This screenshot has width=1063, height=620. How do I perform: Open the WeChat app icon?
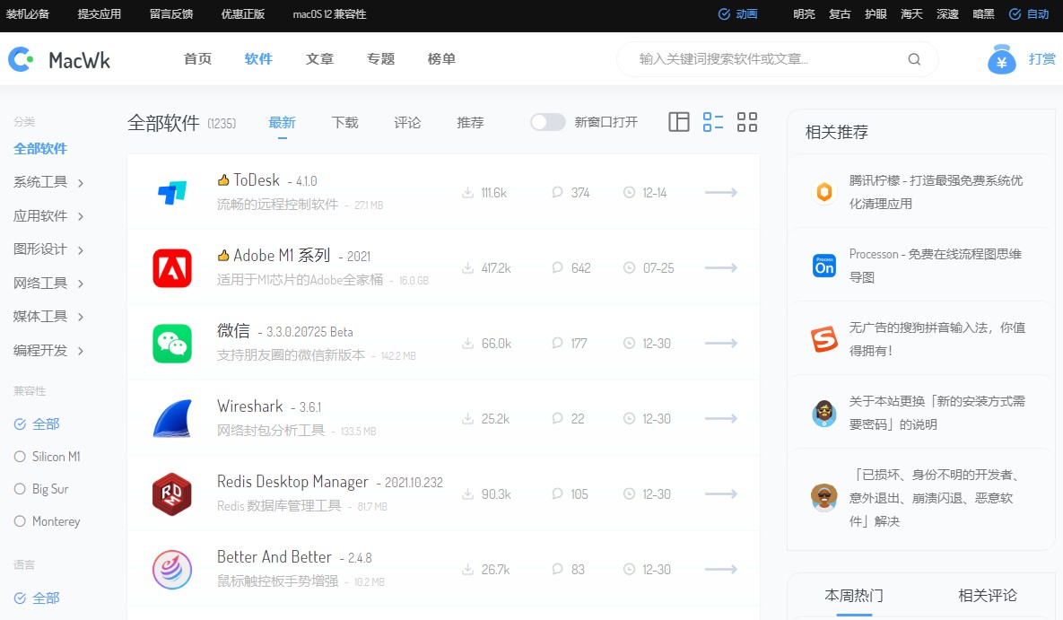172,344
